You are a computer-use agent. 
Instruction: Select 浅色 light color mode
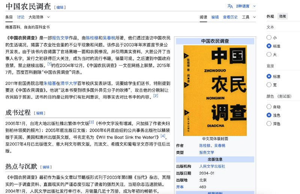coord(269,115)
